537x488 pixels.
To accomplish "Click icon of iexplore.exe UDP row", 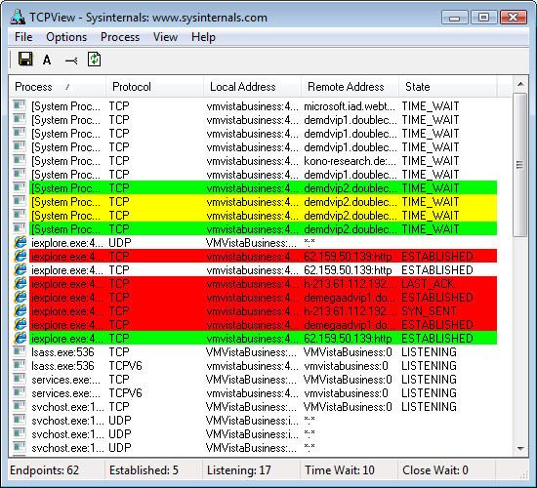I will pyautogui.click(x=21, y=242).
